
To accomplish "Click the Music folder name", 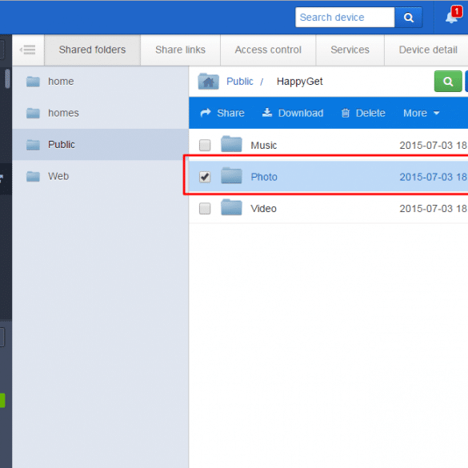I will [263, 146].
